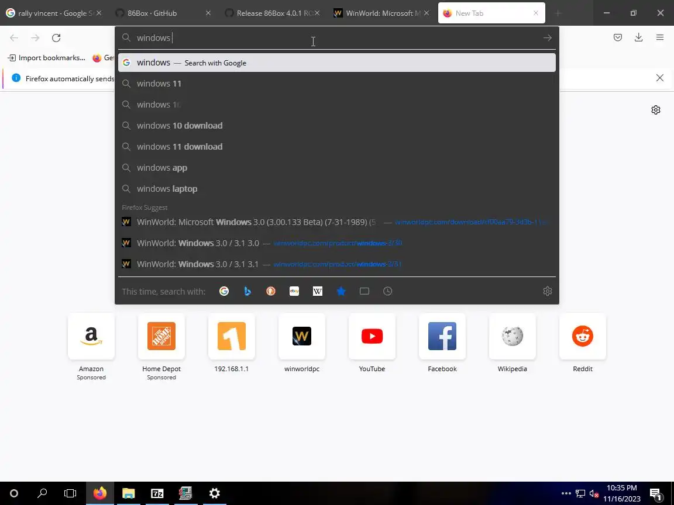The image size is (674, 505).
Task: Click network icon in system tray
Action: (580, 494)
